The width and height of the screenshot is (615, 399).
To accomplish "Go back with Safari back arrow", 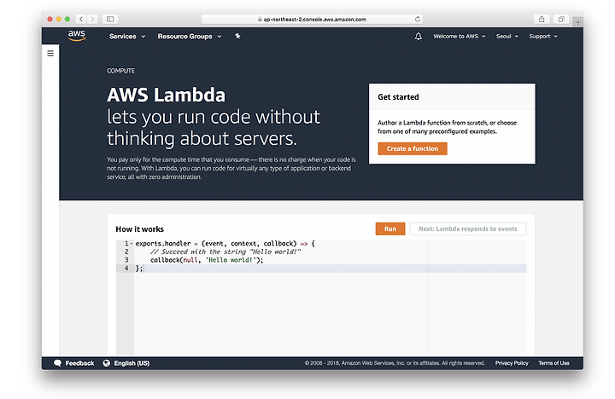I will pyautogui.click(x=81, y=20).
